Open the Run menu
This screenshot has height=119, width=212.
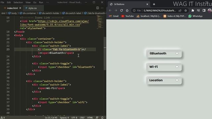(x=41, y=2)
